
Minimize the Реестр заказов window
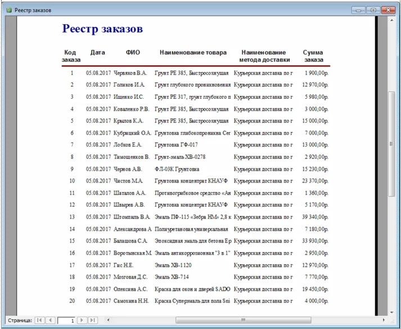[358, 10]
